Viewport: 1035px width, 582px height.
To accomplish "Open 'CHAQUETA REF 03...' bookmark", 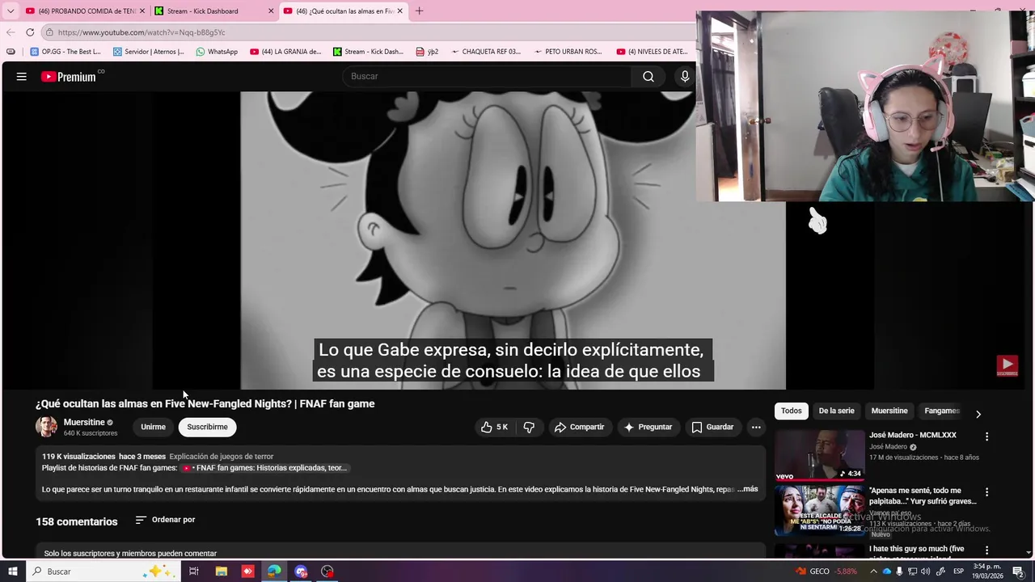I will coord(486,52).
